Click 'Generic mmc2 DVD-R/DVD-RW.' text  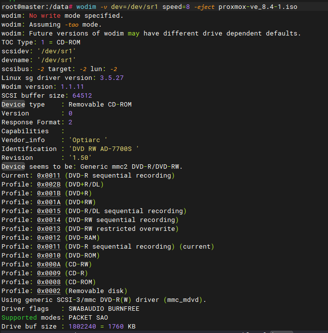coord(131,167)
